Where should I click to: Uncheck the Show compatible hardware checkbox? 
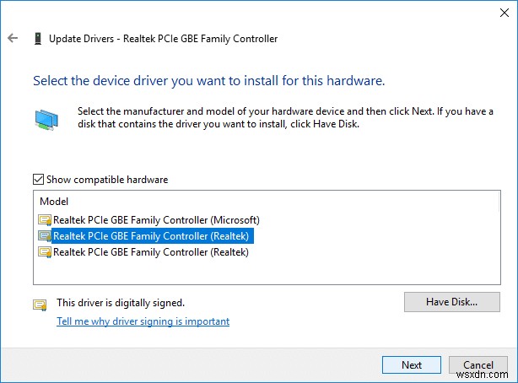pos(38,180)
